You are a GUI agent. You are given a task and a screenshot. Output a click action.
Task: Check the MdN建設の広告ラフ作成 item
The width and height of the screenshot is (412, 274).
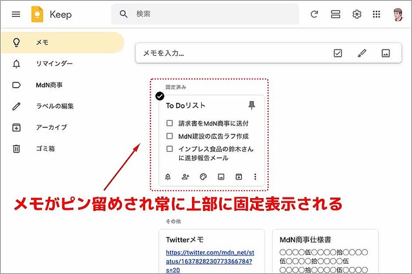pyautogui.click(x=170, y=136)
